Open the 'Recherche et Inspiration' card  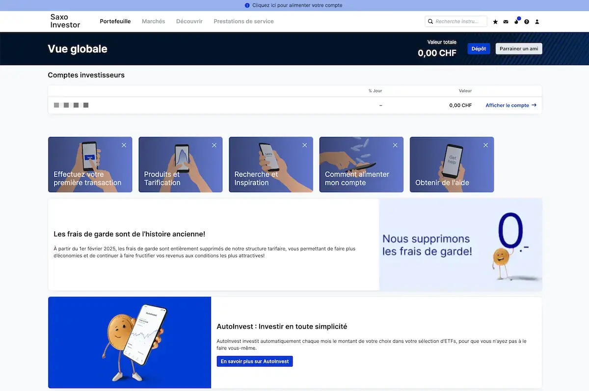pos(271,165)
